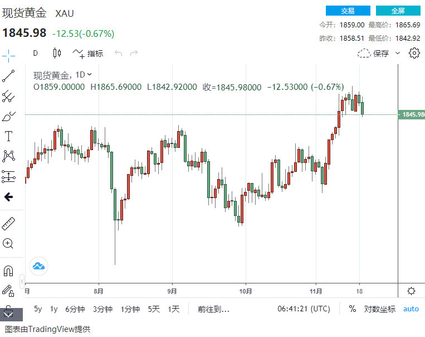Toggle logarithmic scale 对数坐标
425x337 pixels.
380,309
